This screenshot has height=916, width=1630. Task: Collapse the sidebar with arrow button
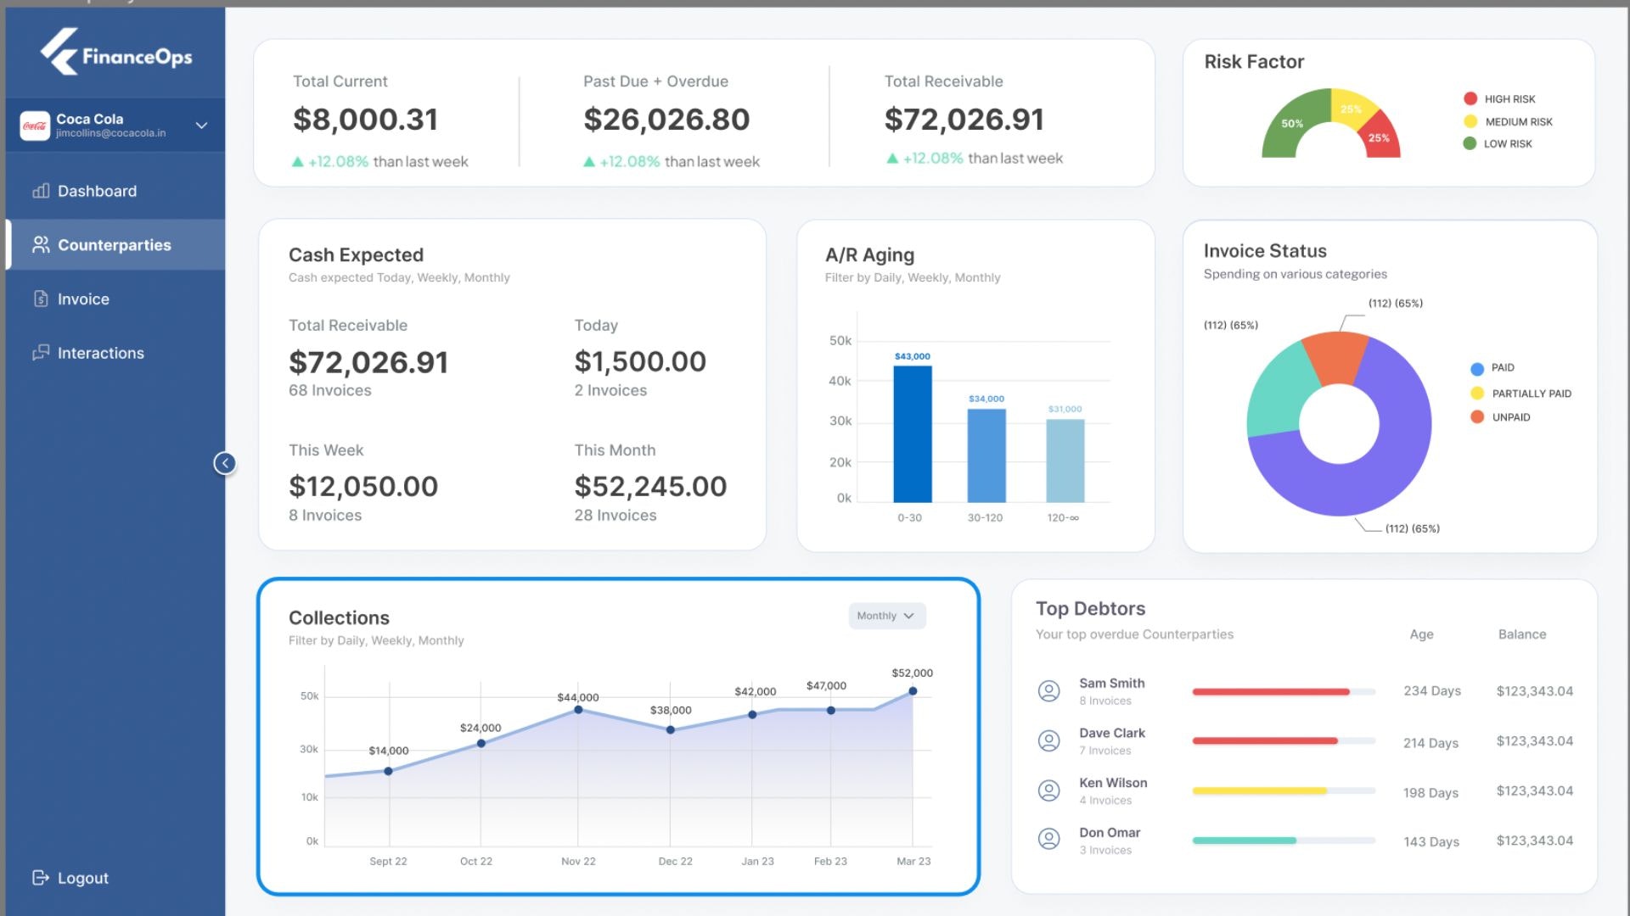click(225, 463)
